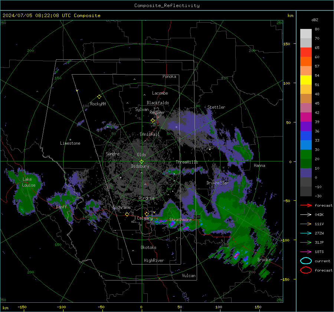The image size is (334, 312).
Task: Click the HighRiver label
Action: pos(154,260)
